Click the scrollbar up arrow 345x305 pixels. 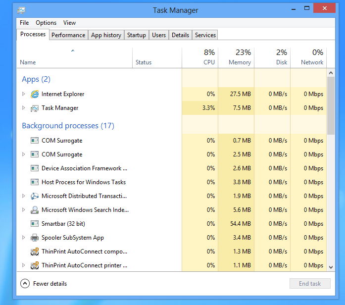(331, 73)
